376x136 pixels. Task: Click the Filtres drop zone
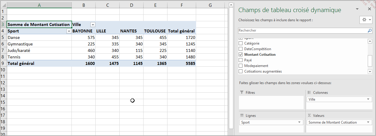pos(271,102)
